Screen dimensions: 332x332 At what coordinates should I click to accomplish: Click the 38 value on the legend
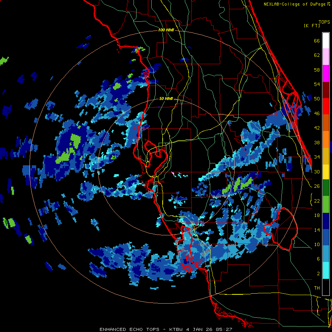point(317,143)
